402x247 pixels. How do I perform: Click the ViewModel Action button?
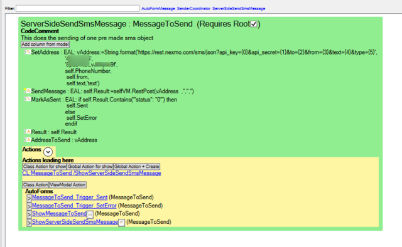click(x=68, y=185)
